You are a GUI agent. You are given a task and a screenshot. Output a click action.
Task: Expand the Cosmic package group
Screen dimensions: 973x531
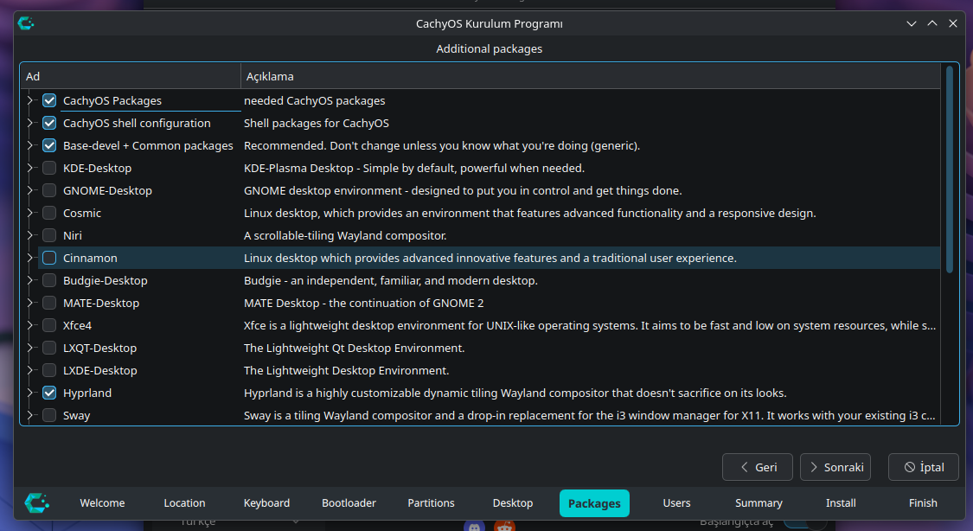click(29, 213)
